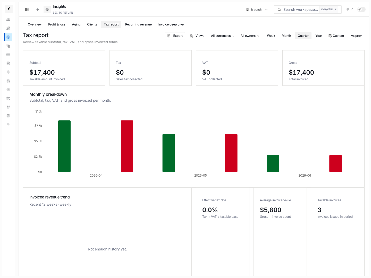The height and width of the screenshot is (278, 371).
Task: Switch to the Profit & loss tab
Action: click(57, 24)
